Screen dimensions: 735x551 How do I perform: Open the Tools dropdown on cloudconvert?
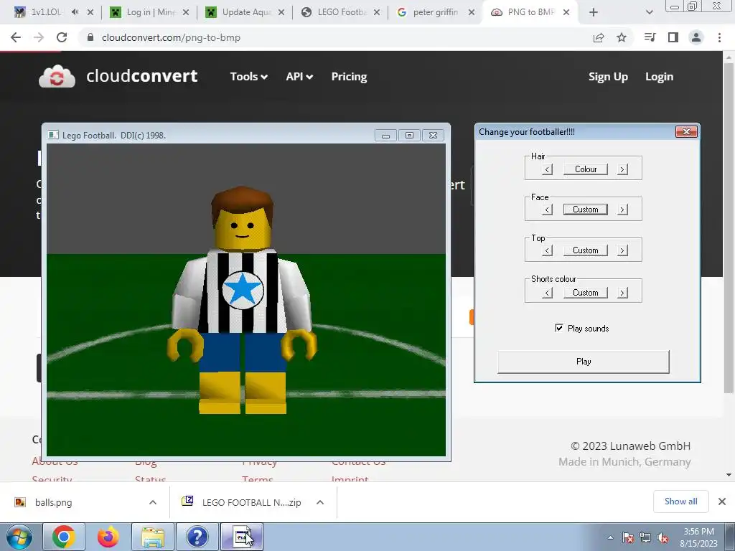coord(248,76)
